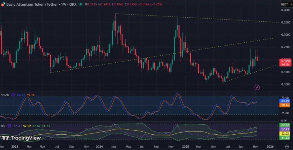Open the USDT currency dropdown
The height and width of the screenshot is (150, 293).
click(x=284, y=4)
